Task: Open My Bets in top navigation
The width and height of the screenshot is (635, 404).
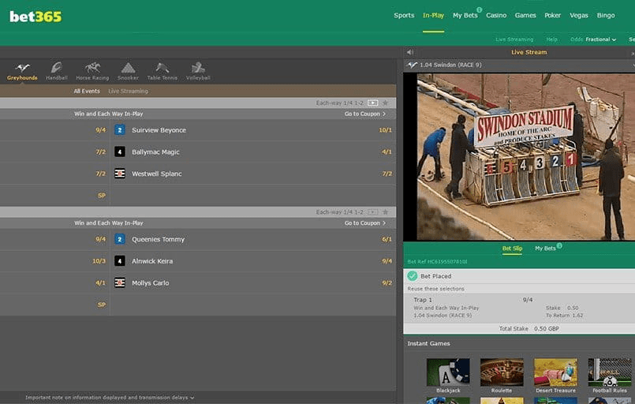Action: 465,16
